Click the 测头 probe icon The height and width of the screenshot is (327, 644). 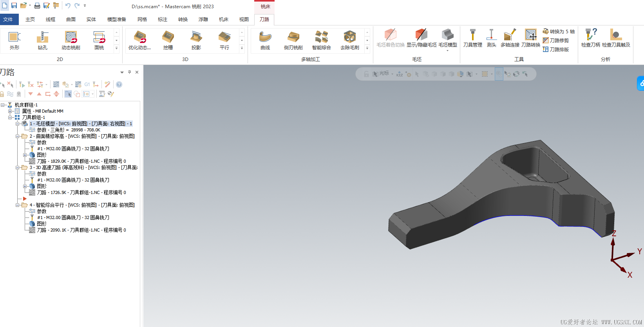pos(491,38)
